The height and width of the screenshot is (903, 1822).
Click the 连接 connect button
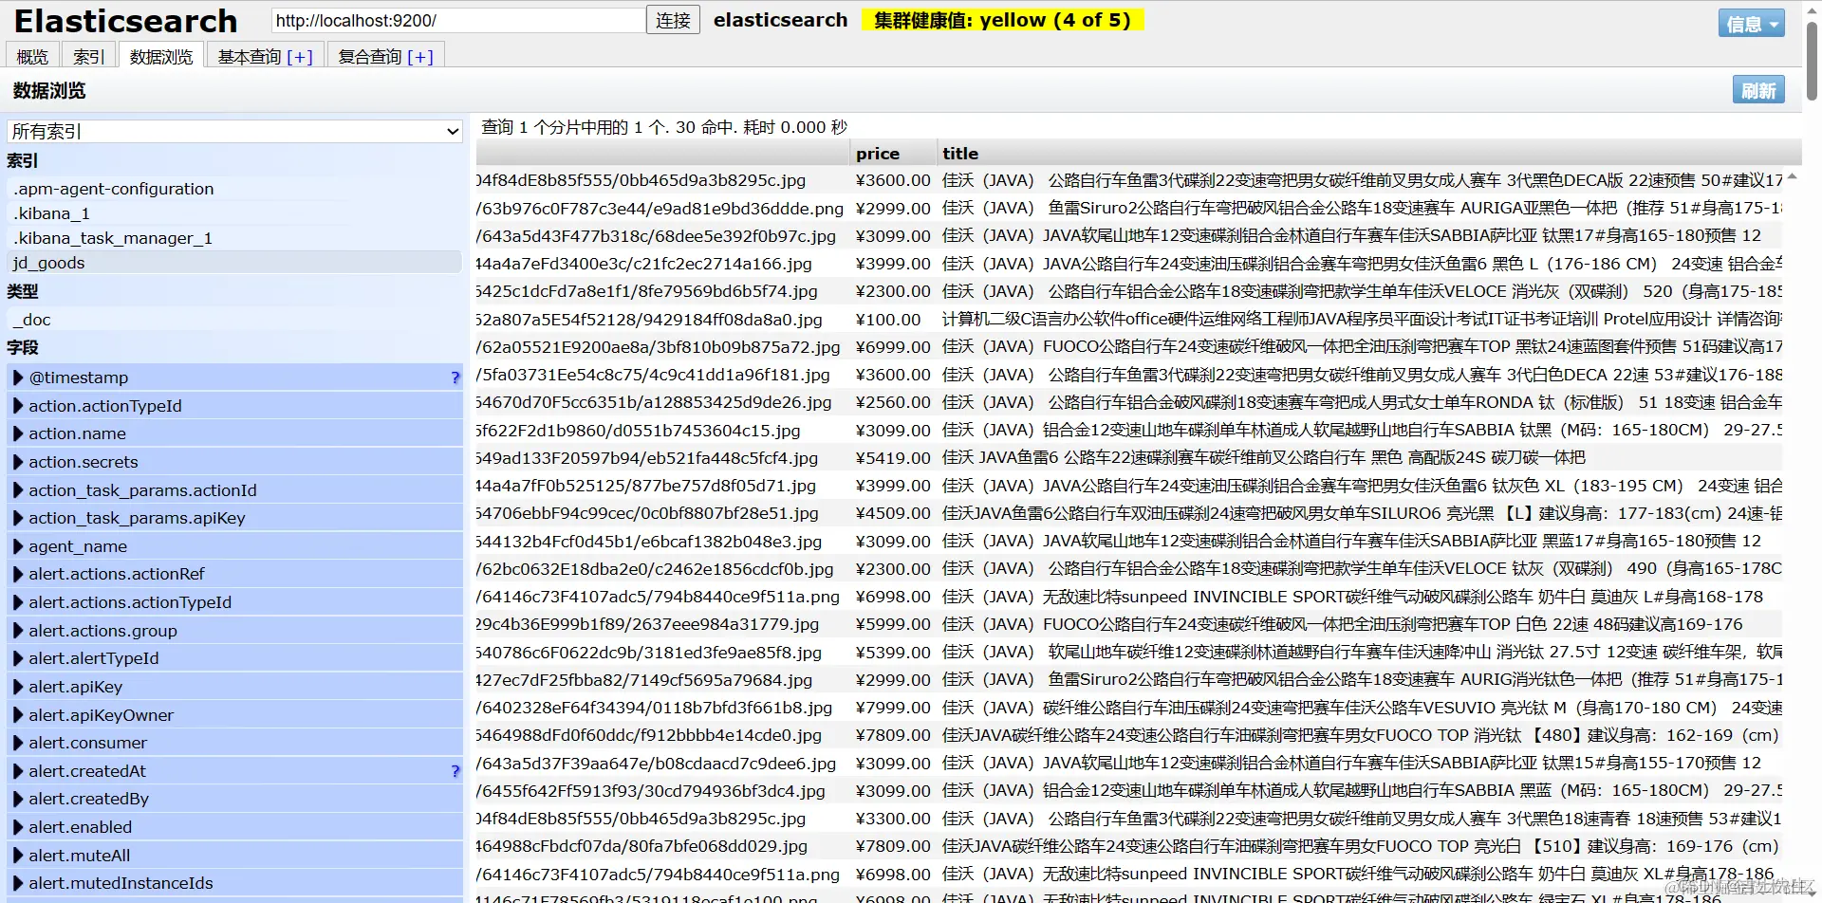point(673,20)
